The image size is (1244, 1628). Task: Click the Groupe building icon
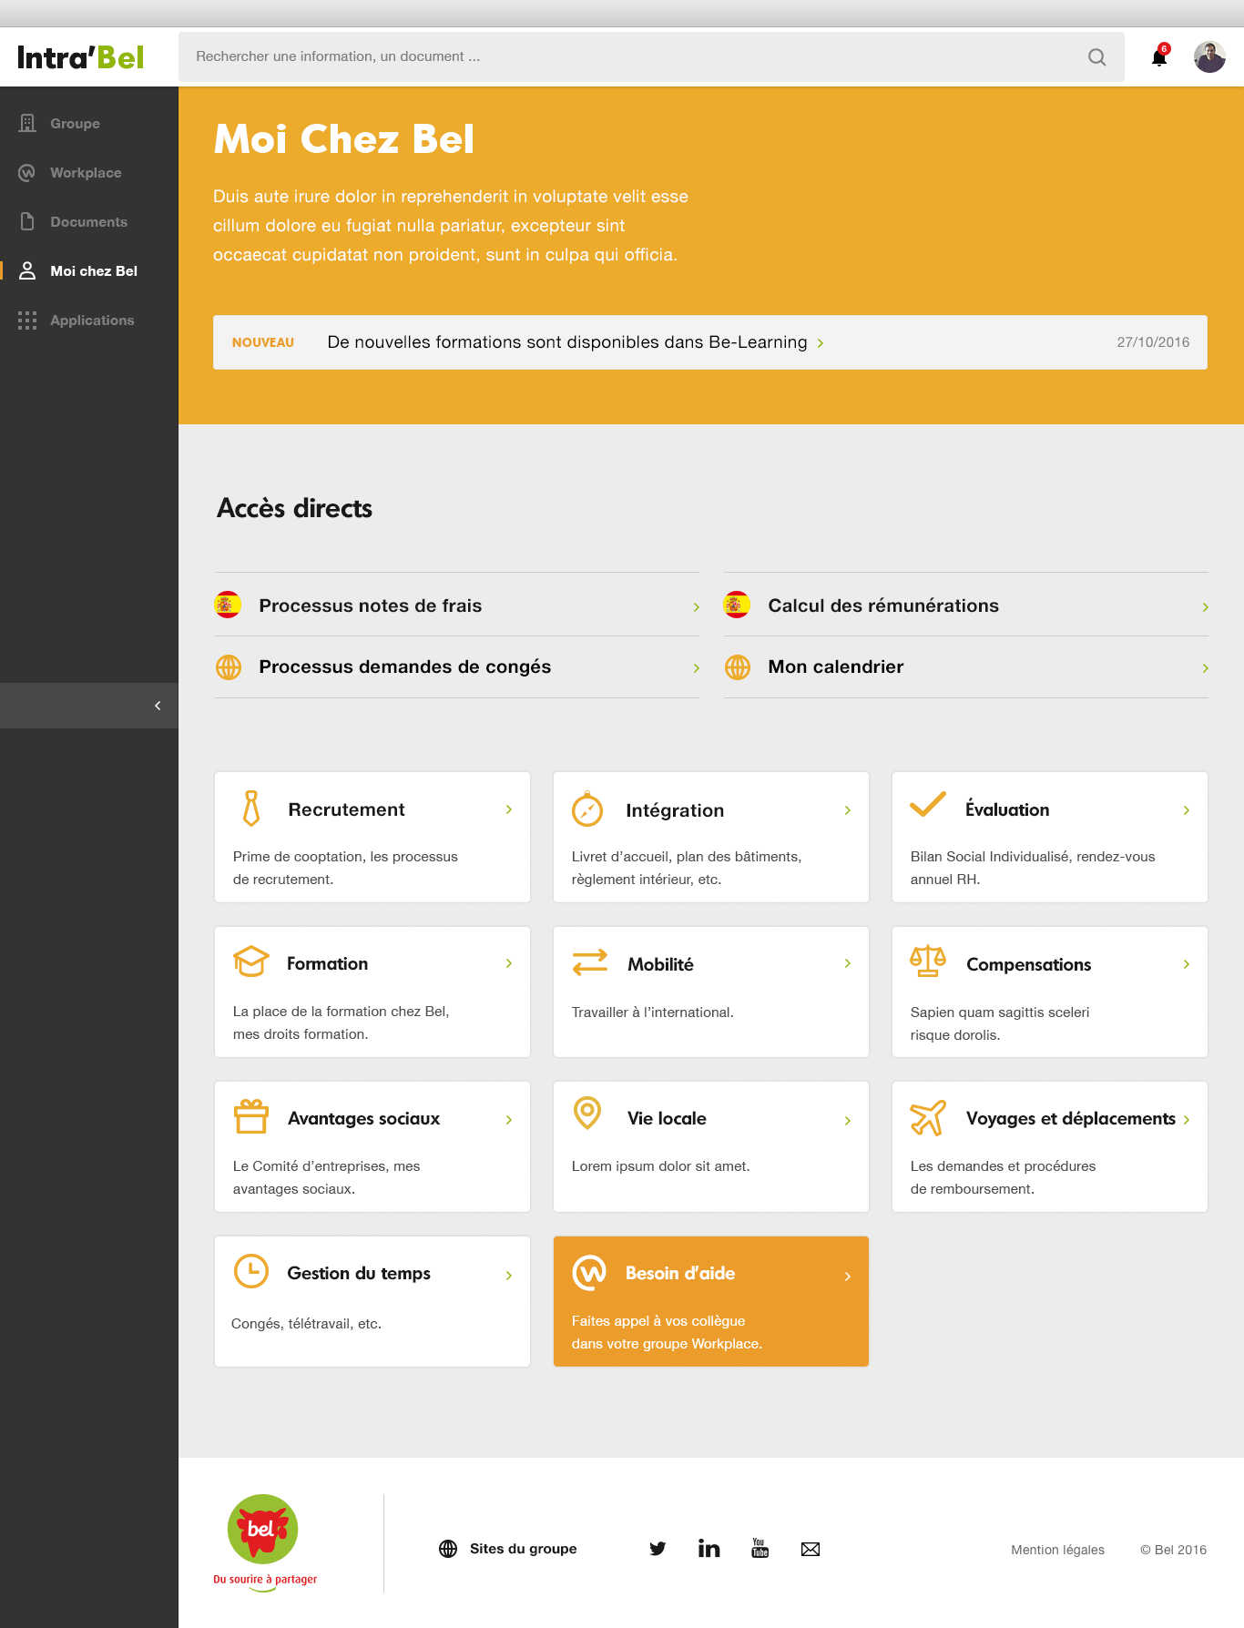tap(27, 123)
